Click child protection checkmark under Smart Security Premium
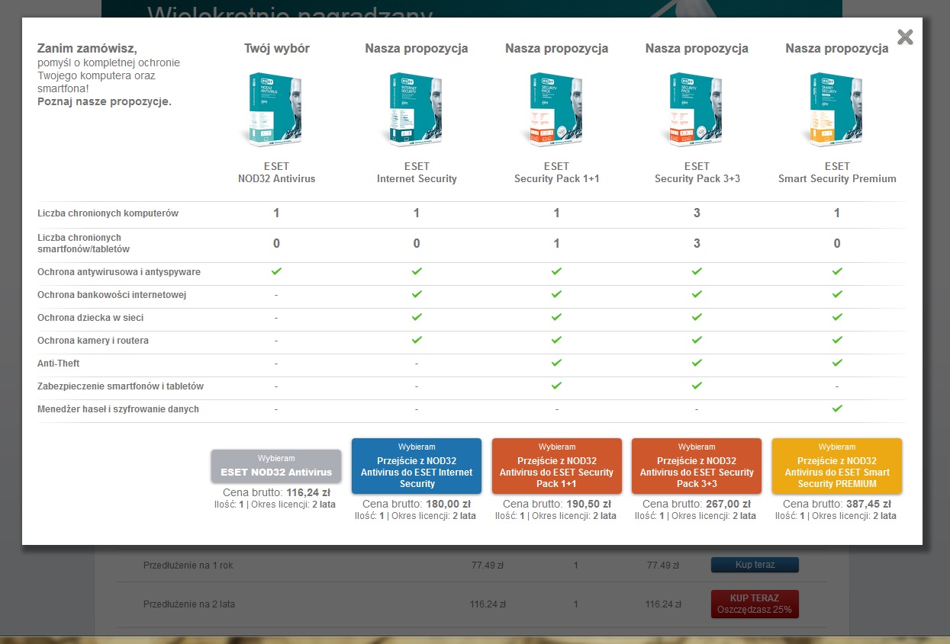950x644 pixels. 837,317
